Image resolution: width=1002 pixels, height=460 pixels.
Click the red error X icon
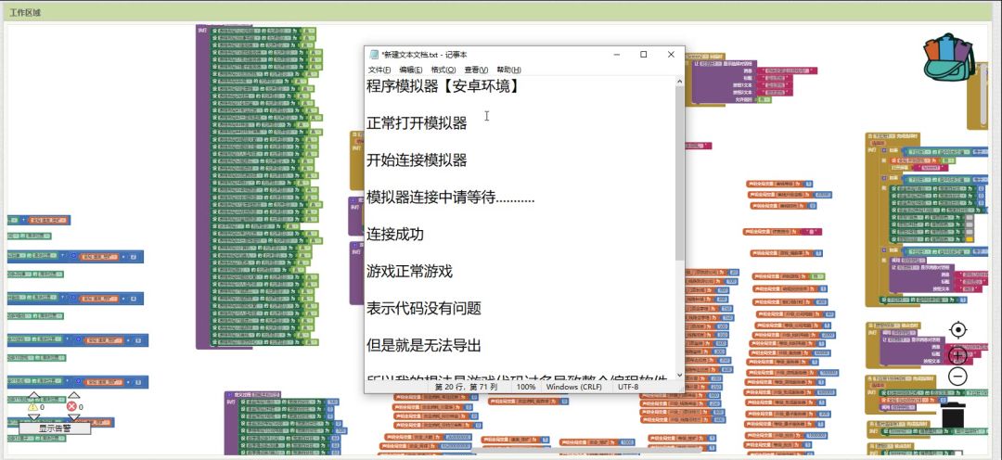coord(73,406)
